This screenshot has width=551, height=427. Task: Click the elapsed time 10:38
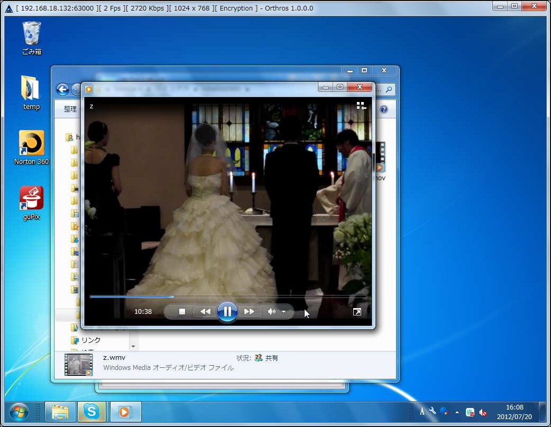point(143,311)
